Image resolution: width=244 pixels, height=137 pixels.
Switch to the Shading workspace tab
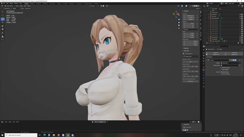pyautogui.click(x=59, y=4)
